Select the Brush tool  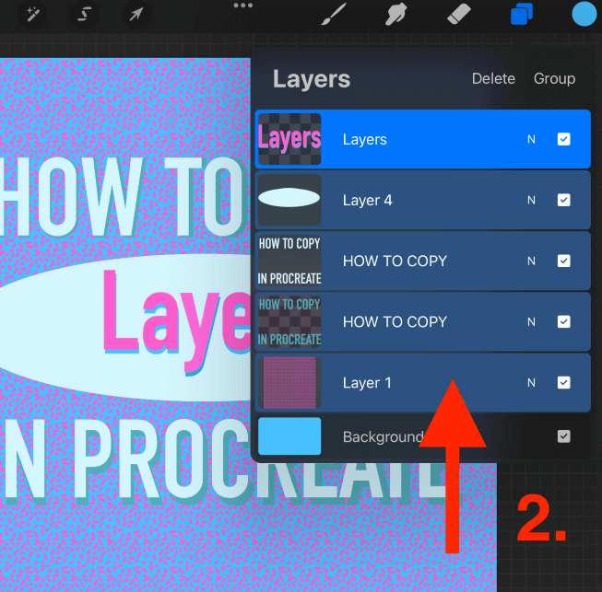(333, 14)
